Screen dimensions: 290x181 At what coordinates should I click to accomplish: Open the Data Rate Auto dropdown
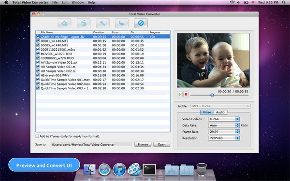(224, 125)
